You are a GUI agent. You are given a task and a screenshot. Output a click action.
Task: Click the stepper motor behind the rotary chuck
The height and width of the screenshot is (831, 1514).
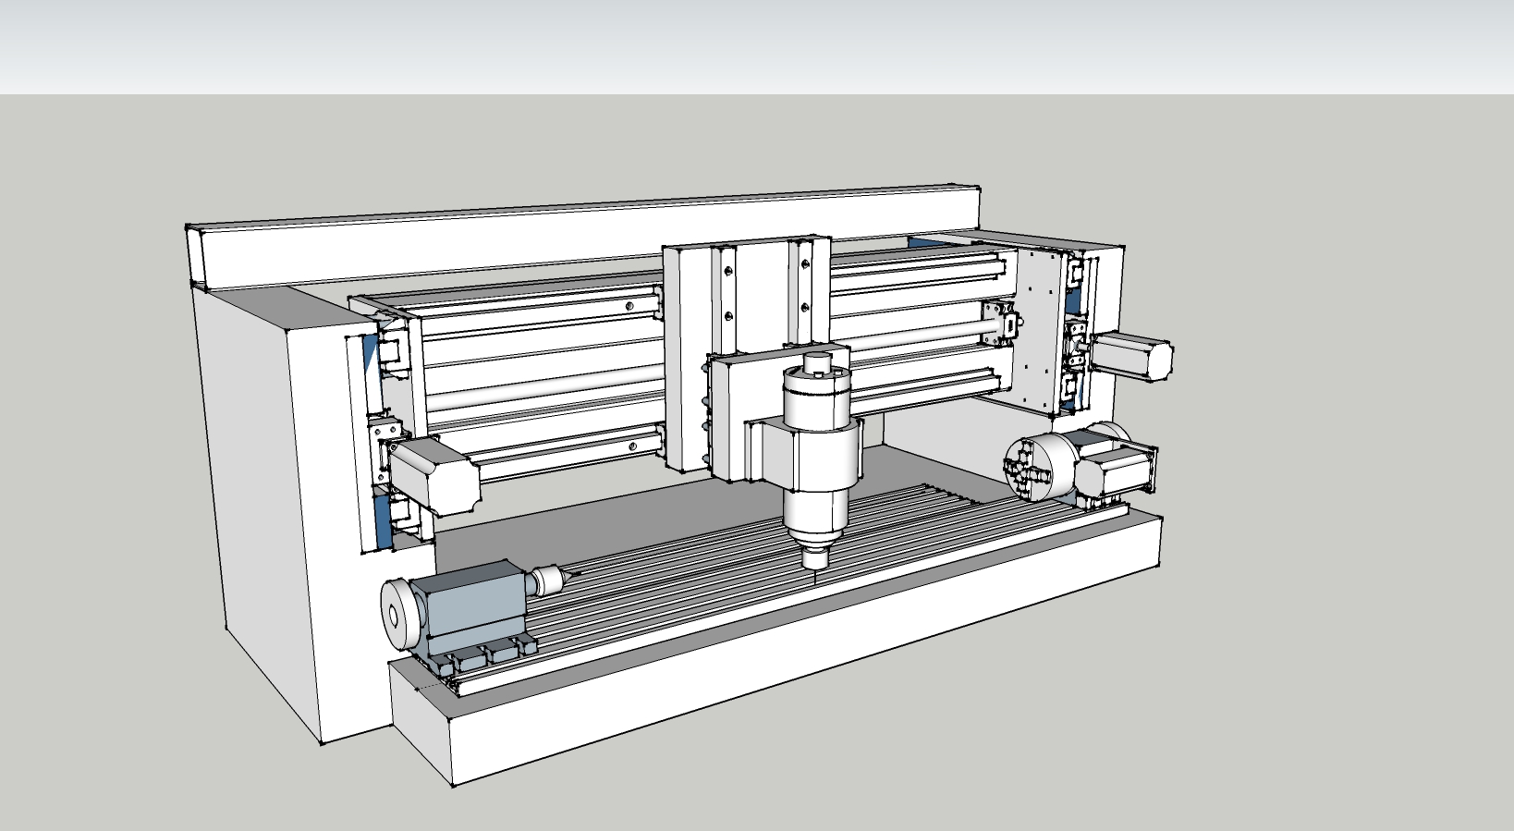(x=1117, y=470)
